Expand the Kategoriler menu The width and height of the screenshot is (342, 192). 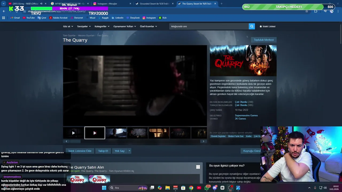(x=102, y=26)
